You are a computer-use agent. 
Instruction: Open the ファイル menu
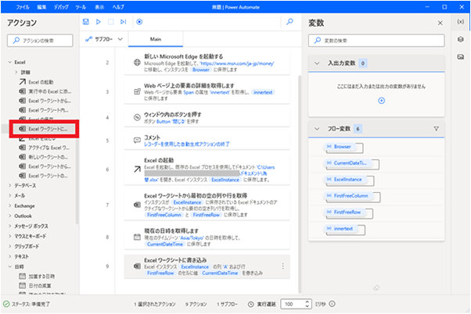(x=23, y=7)
